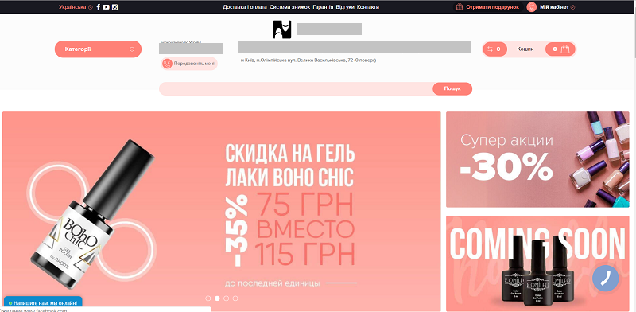Click the store logo icon
Screen dimensions: 636x312
coord(282,29)
